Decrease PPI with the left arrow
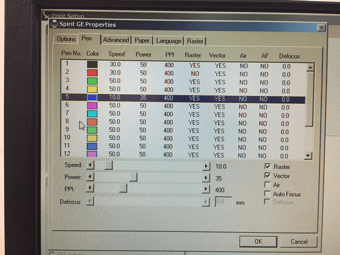Viewport: 340px width, 255px height. pyautogui.click(x=90, y=188)
